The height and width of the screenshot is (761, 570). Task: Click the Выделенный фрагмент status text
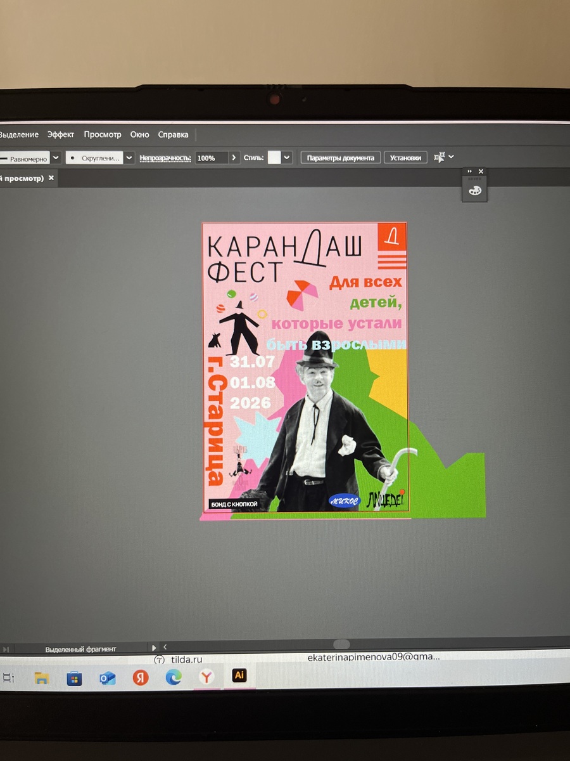[80, 649]
